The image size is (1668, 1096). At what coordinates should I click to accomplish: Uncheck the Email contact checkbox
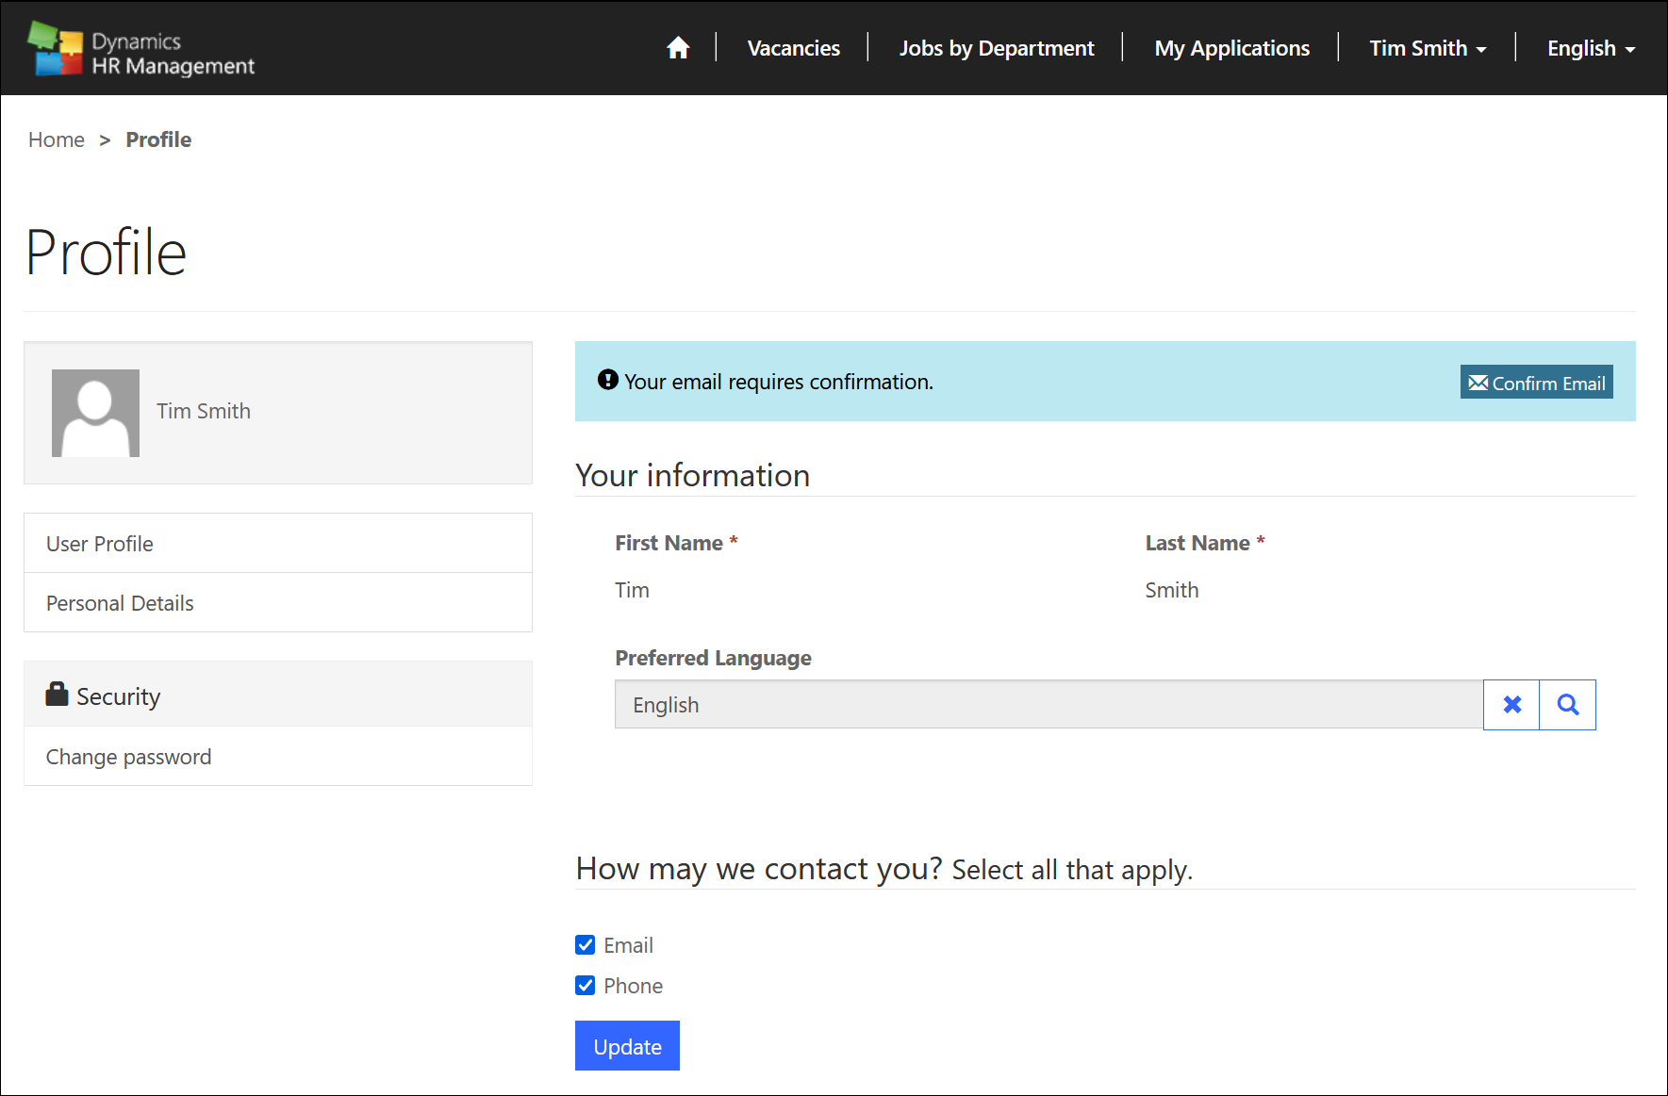[x=586, y=945]
